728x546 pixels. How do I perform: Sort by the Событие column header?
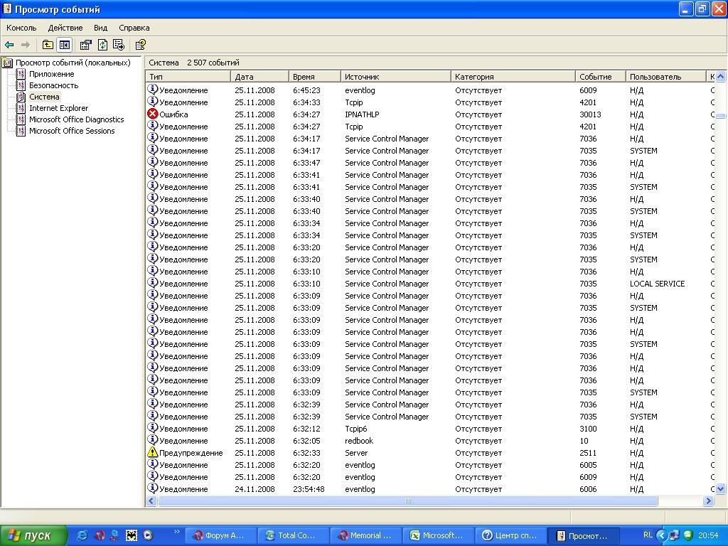pyautogui.click(x=595, y=77)
